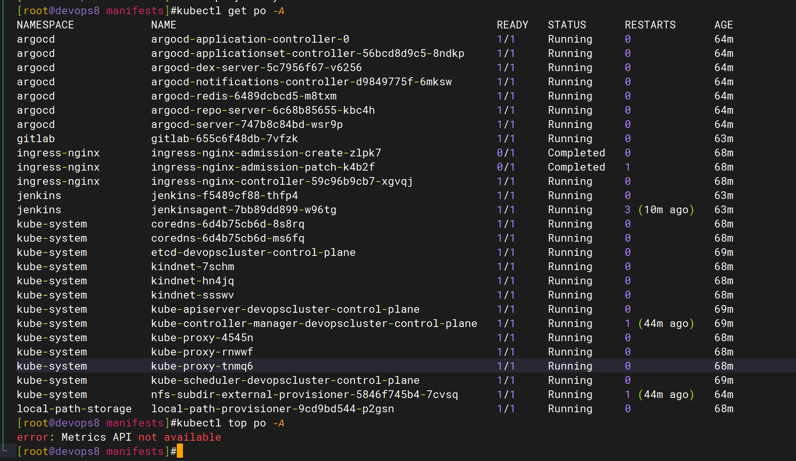Click the 63m age for gitlab pod
The image size is (796, 461).
pyautogui.click(x=724, y=139)
